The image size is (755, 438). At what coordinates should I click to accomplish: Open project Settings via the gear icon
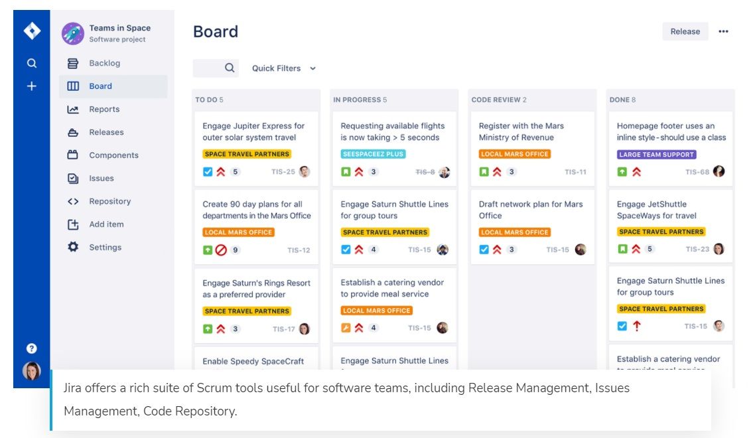click(73, 247)
